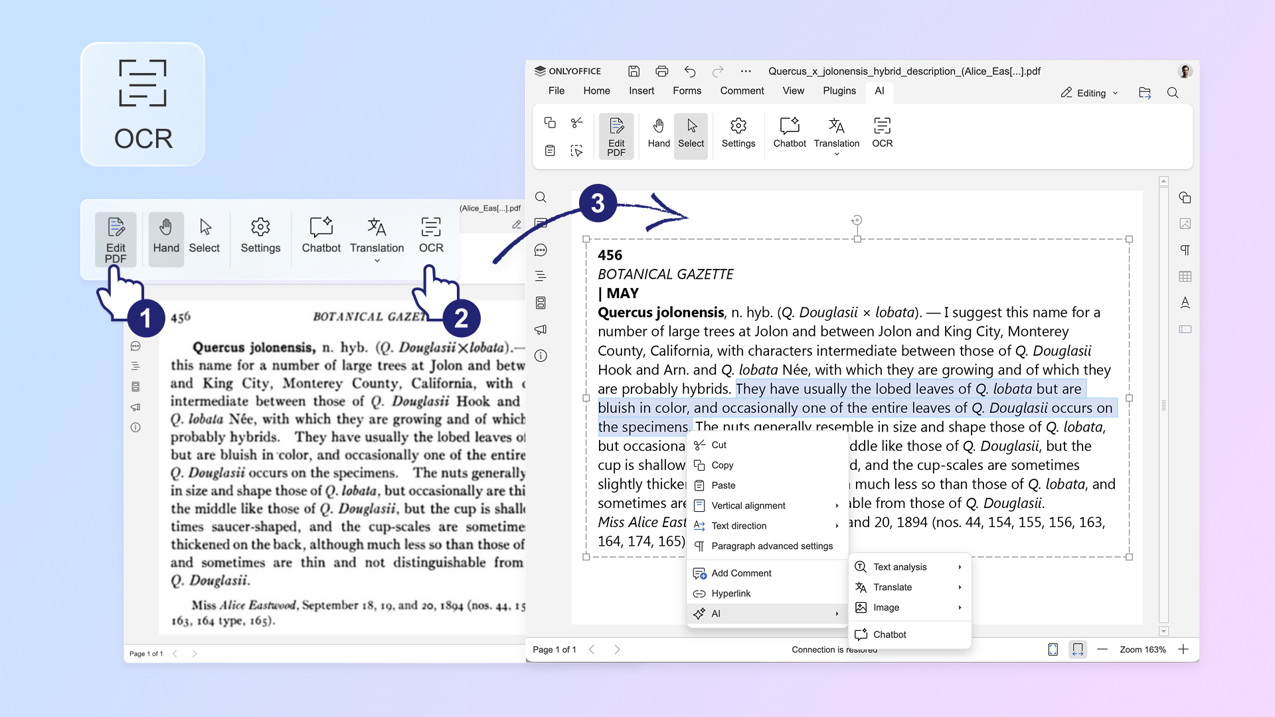This screenshot has width=1275, height=717.
Task: Go to the next page in right window
Action: pyautogui.click(x=617, y=649)
